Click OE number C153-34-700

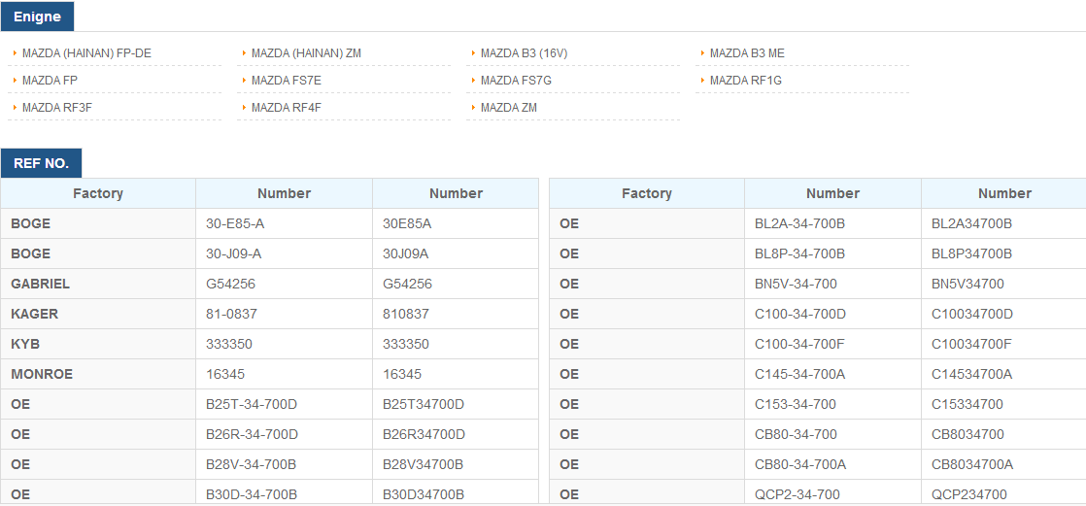pyautogui.click(x=796, y=404)
